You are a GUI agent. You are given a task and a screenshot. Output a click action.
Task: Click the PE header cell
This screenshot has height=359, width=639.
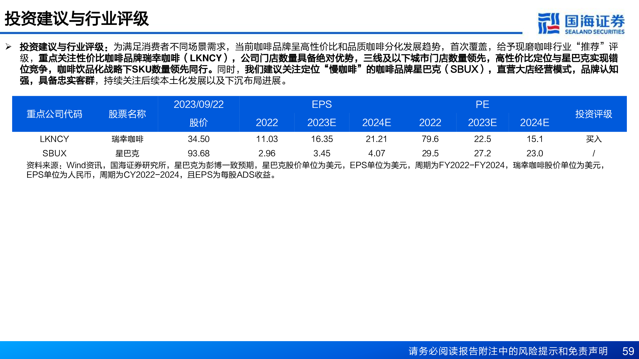pos(482,104)
